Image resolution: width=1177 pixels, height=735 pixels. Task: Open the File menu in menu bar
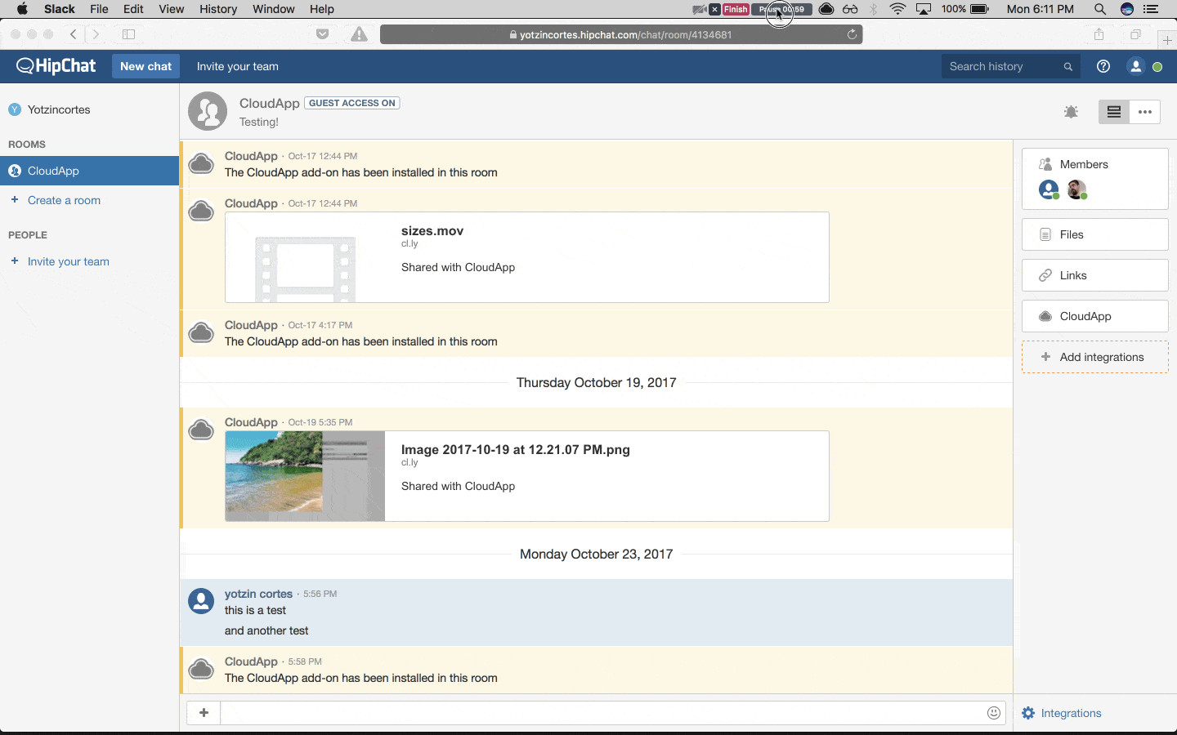click(x=99, y=9)
